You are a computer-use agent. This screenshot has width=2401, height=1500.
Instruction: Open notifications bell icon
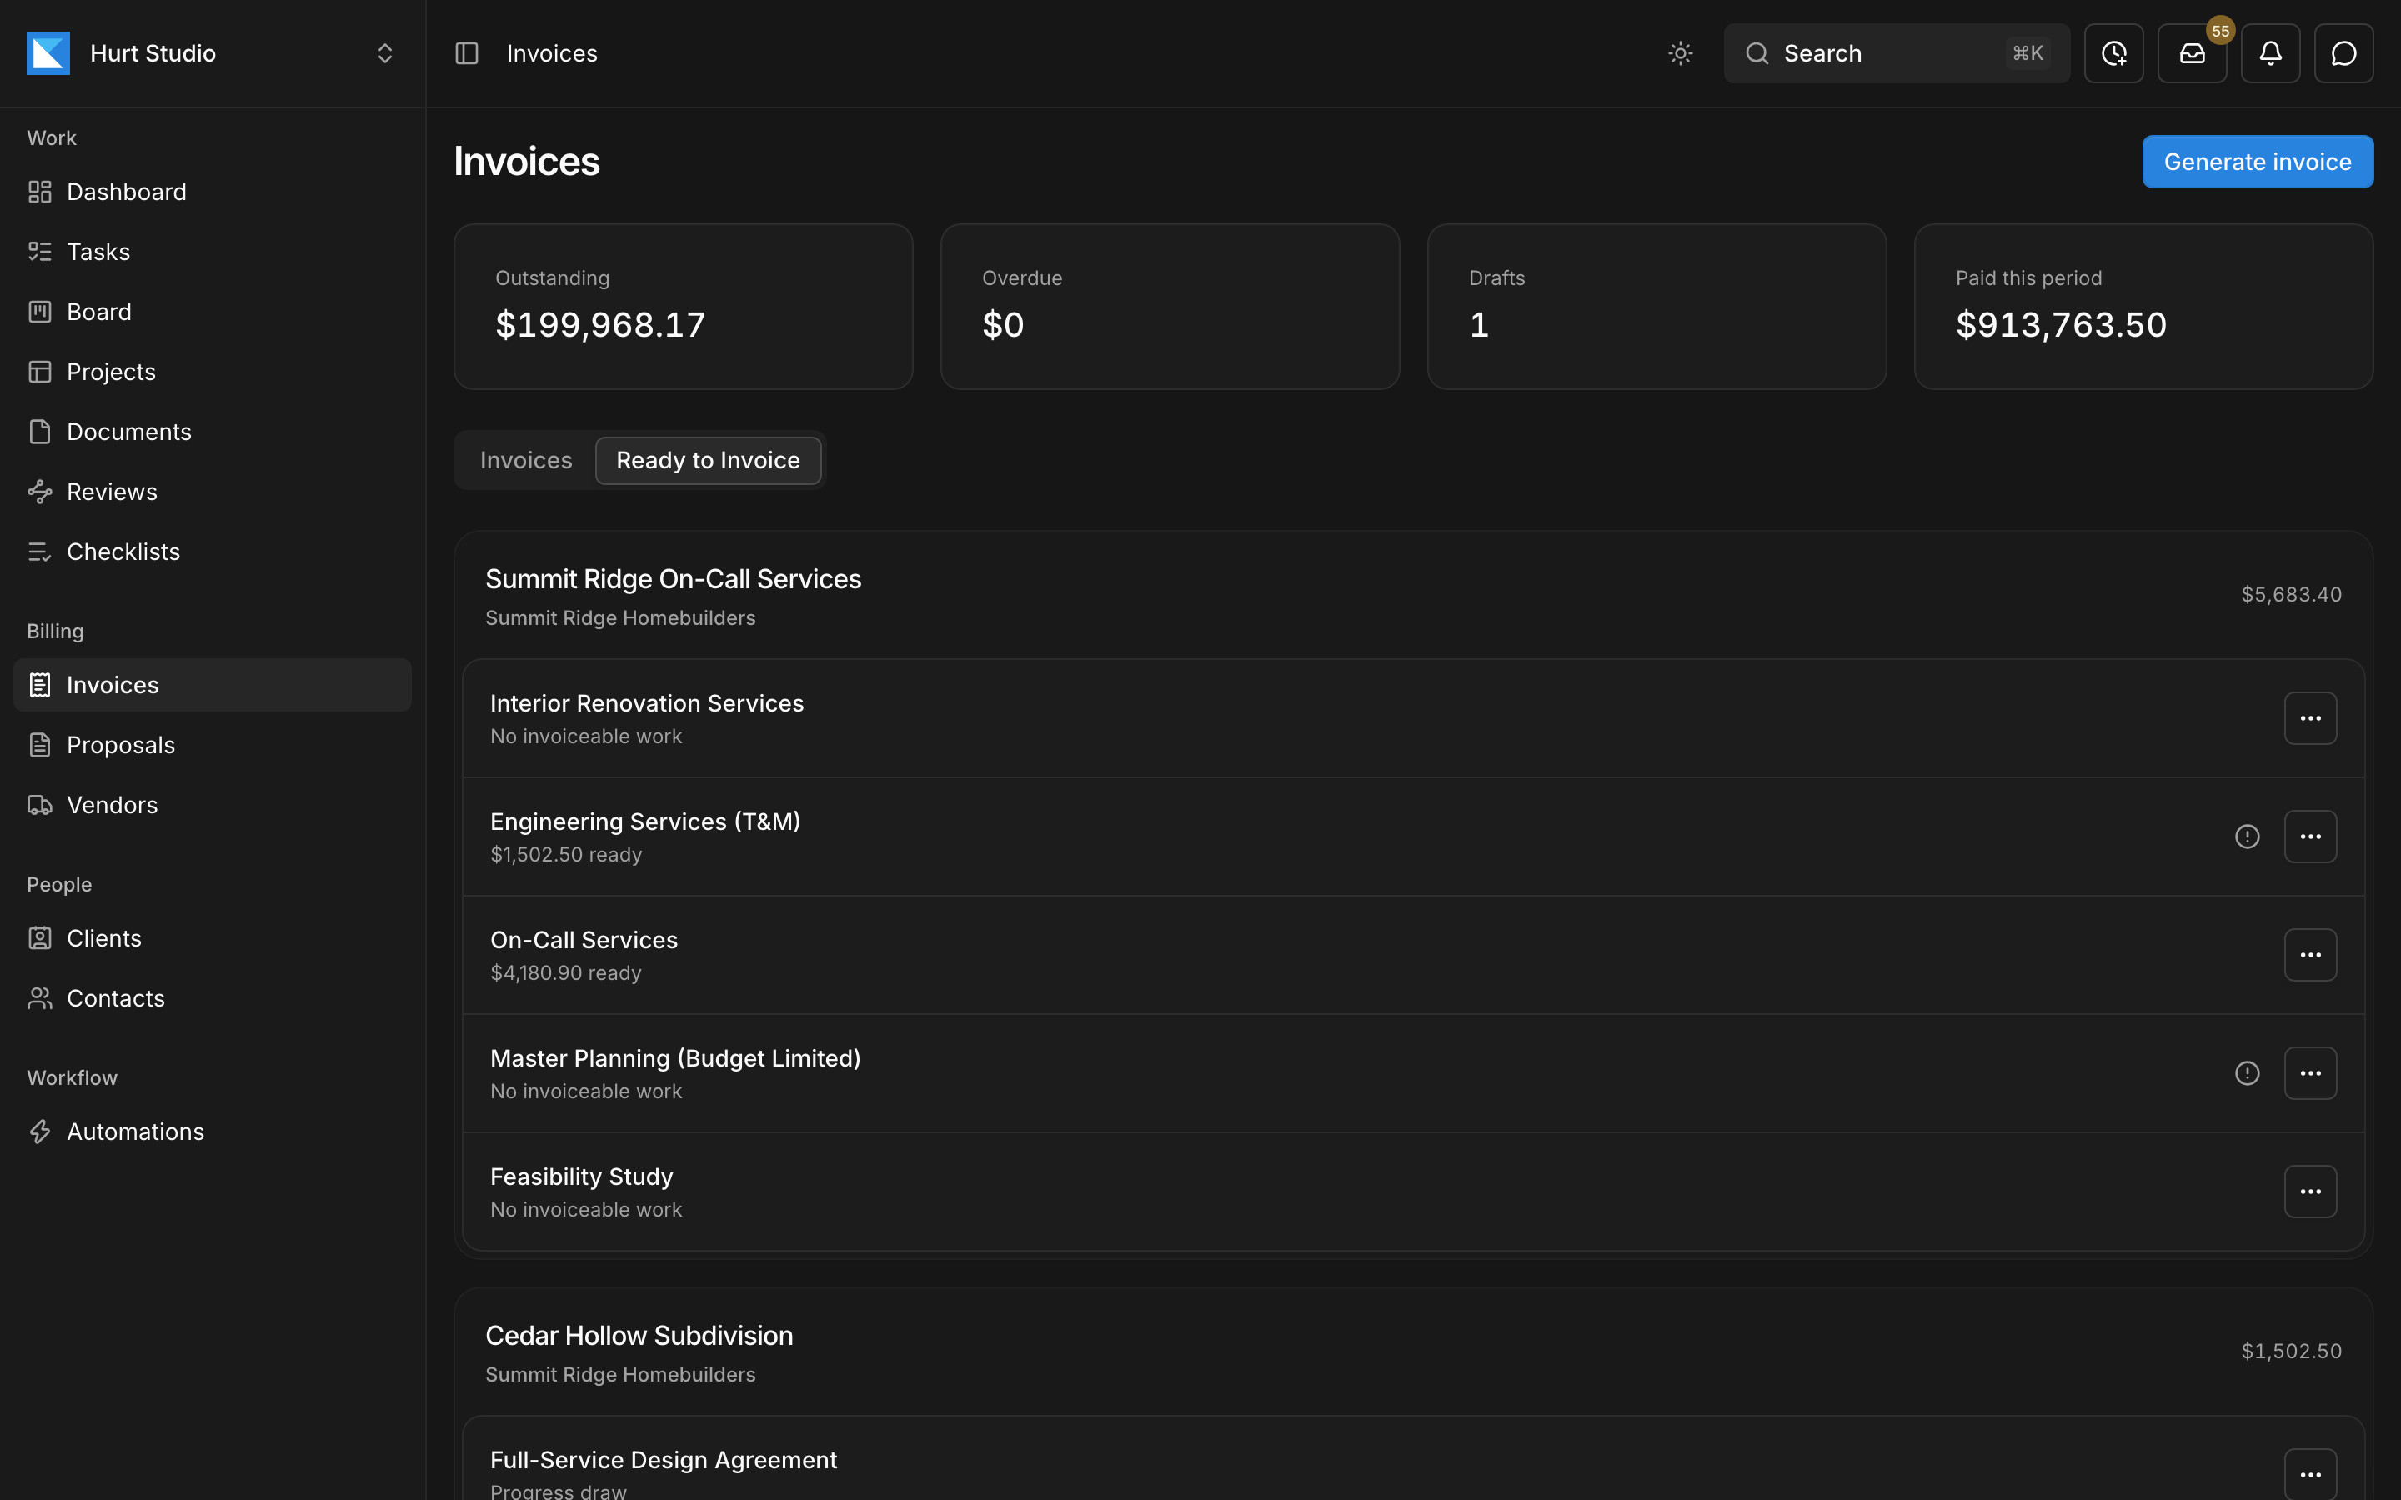pos(2270,53)
